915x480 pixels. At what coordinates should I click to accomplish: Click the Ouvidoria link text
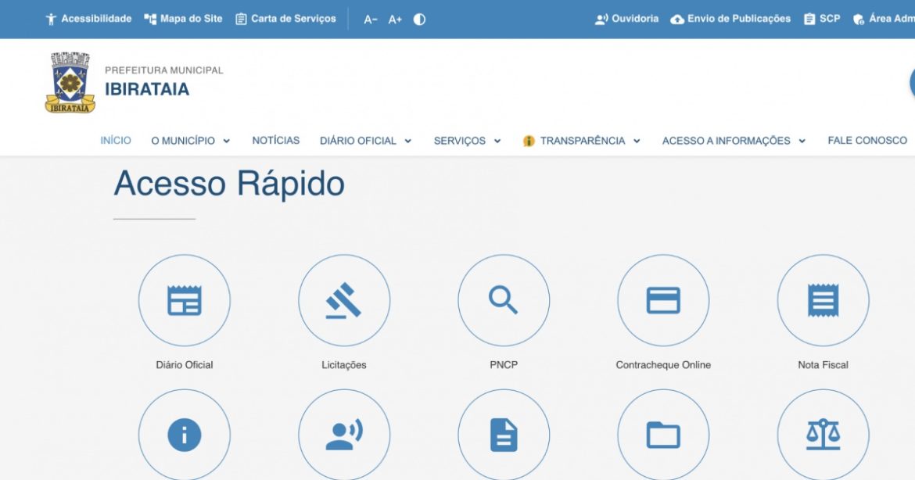pos(635,19)
